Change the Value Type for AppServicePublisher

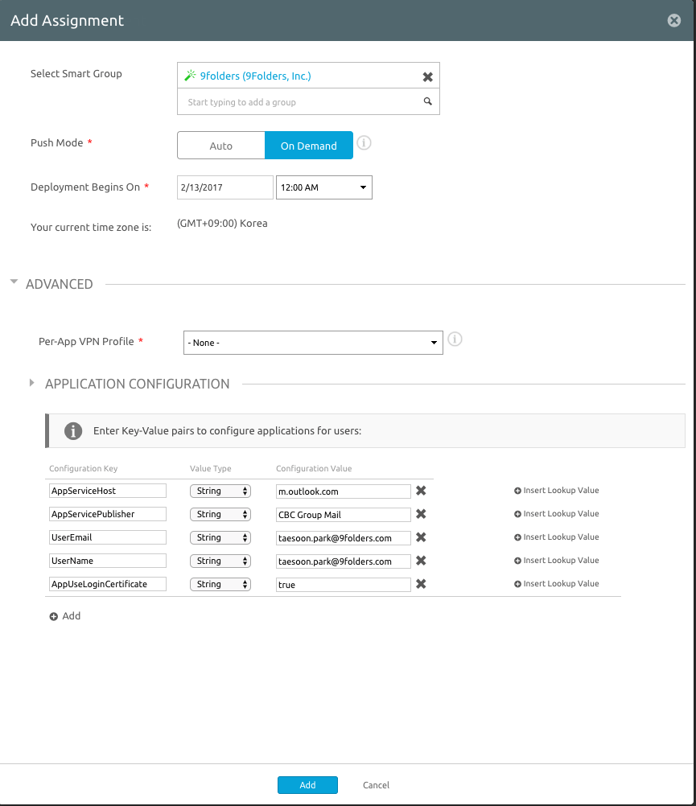point(220,514)
